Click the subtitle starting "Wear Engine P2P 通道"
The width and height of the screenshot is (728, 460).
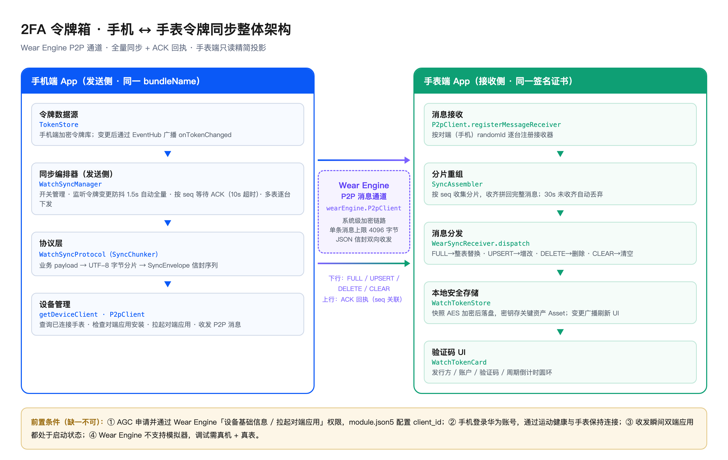point(143,48)
